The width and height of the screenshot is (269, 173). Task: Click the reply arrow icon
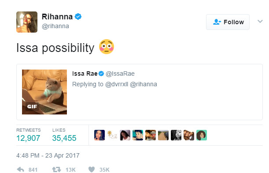pos(20,169)
